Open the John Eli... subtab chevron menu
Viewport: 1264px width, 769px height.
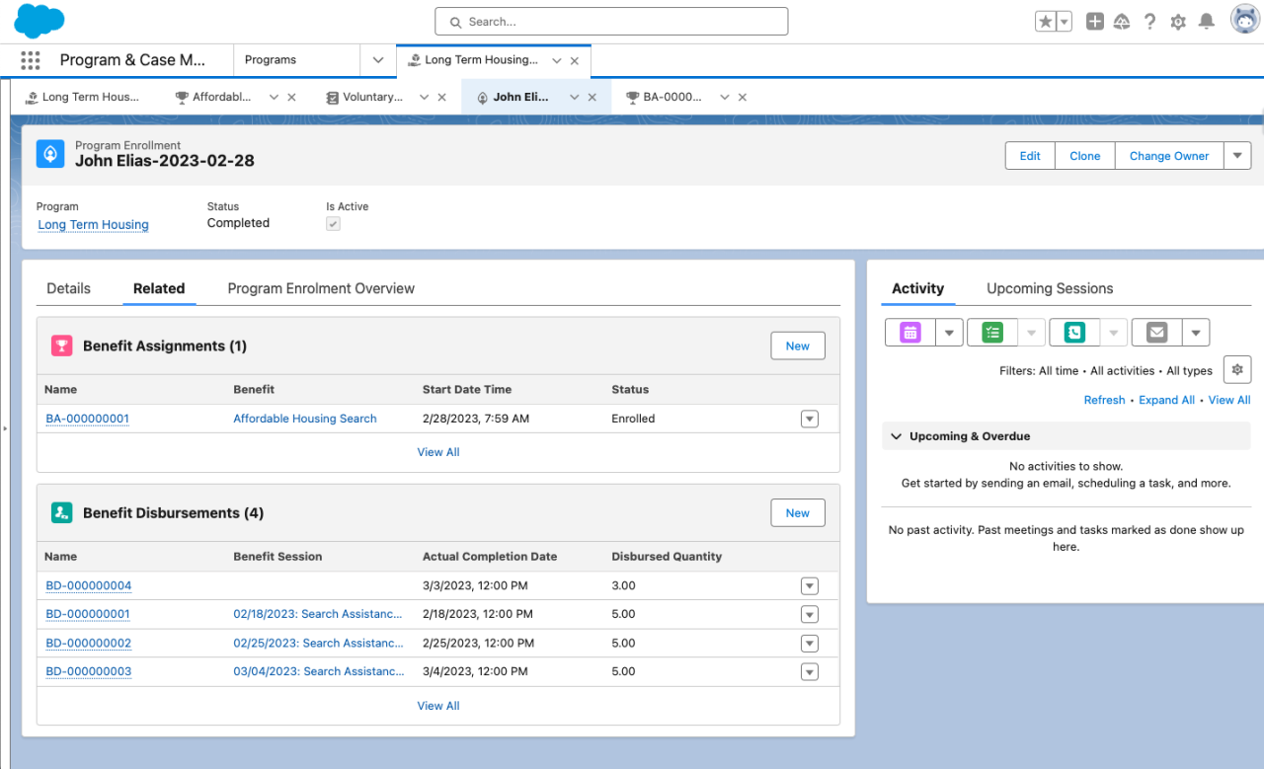[574, 97]
